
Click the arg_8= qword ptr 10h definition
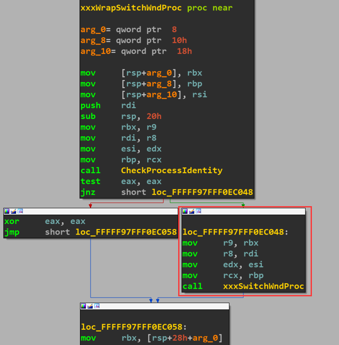point(134,41)
